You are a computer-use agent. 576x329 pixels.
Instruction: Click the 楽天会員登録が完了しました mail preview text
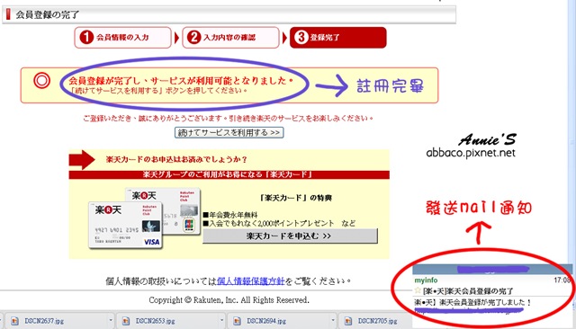click(x=472, y=303)
